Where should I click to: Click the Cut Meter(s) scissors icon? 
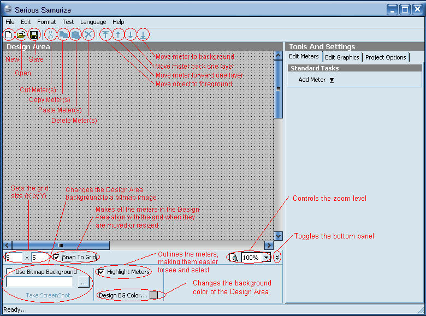tap(51, 35)
